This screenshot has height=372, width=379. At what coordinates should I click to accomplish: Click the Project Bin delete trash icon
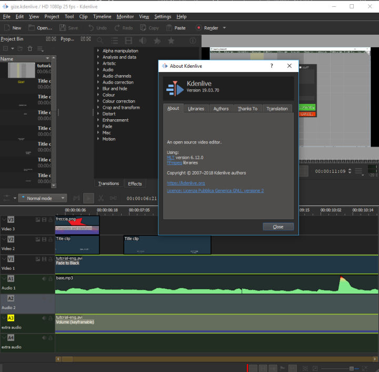click(30, 49)
